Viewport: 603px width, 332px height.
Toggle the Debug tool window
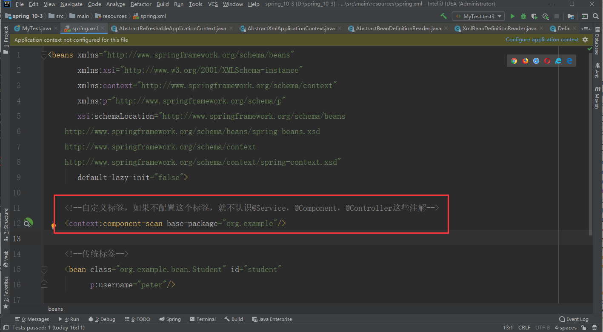[x=102, y=319]
